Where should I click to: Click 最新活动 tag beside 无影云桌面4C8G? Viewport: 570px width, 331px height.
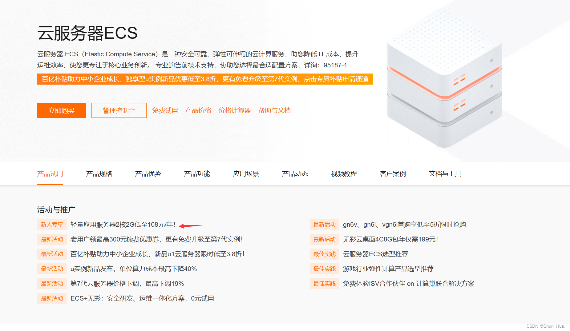coord(325,239)
